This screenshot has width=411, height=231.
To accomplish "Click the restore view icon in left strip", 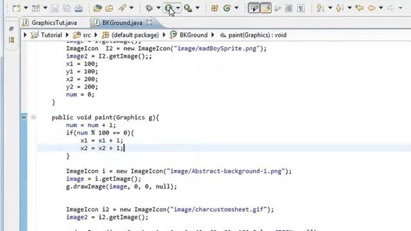I will pos(11,29).
